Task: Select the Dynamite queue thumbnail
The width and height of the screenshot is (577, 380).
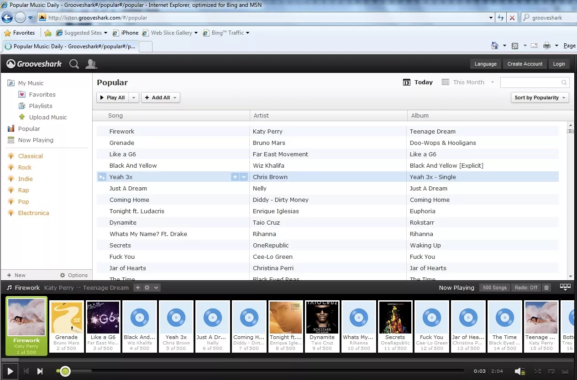Action: (x=322, y=326)
